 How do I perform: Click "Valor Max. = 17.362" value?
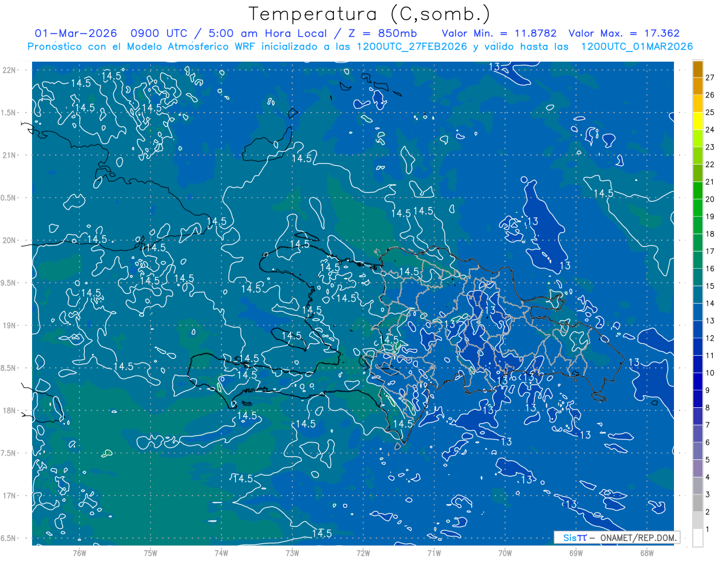[624, 33]
